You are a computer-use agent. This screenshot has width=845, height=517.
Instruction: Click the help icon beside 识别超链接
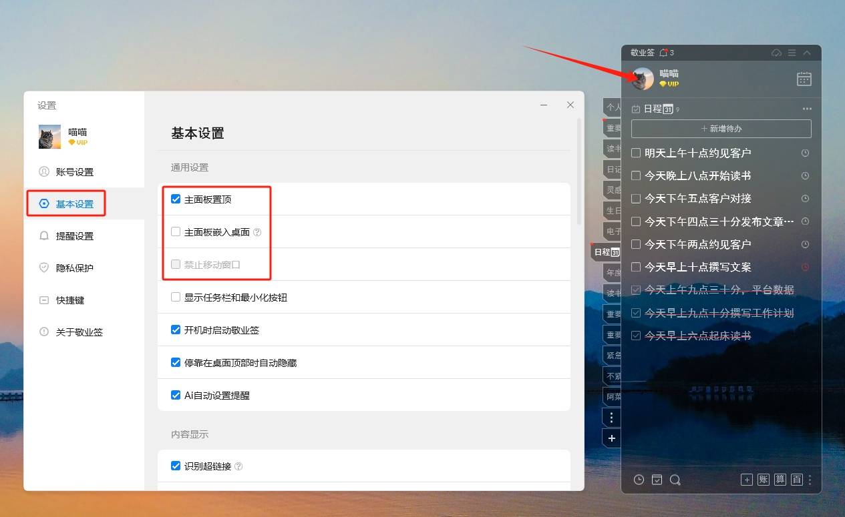coord(238,466)
